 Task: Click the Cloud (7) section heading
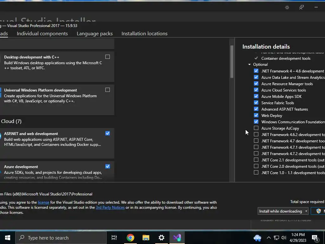[11, 121]
